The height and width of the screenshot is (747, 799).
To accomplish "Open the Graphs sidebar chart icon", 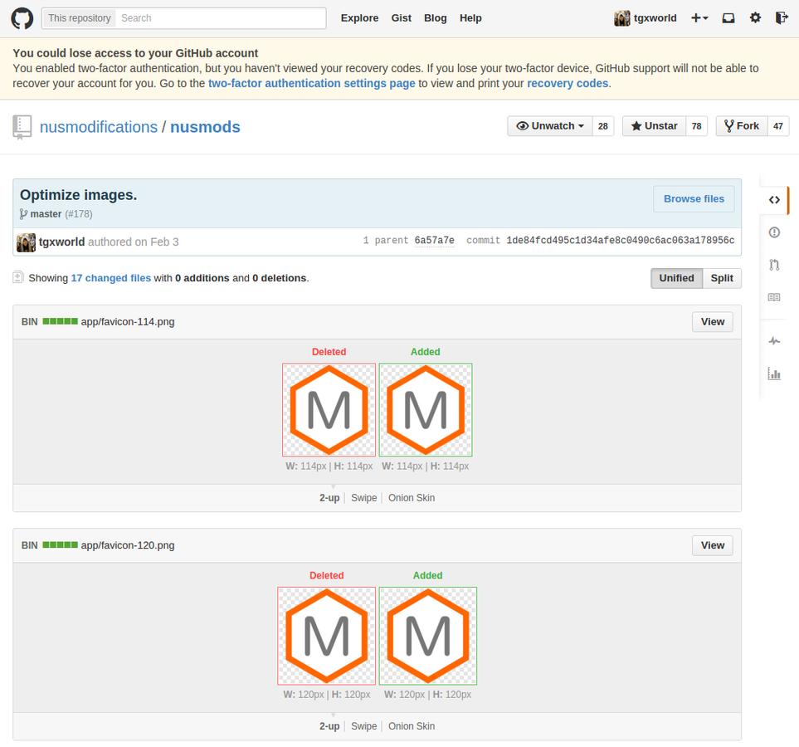I will pos(774,373).
